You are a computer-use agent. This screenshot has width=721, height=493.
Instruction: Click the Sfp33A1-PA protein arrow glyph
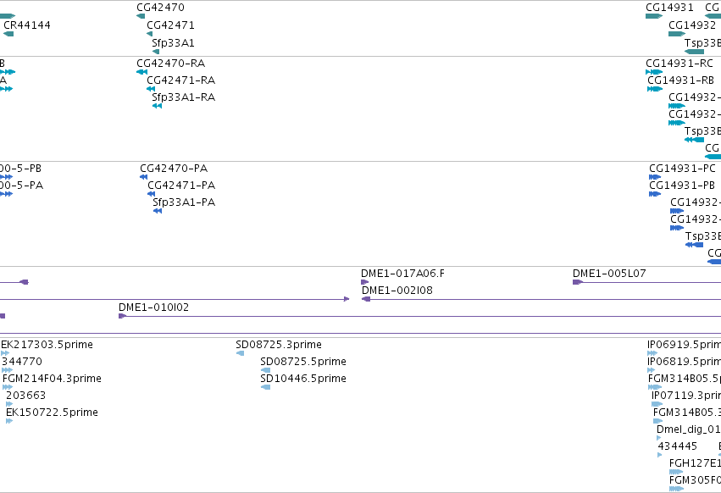pos(158,211)
